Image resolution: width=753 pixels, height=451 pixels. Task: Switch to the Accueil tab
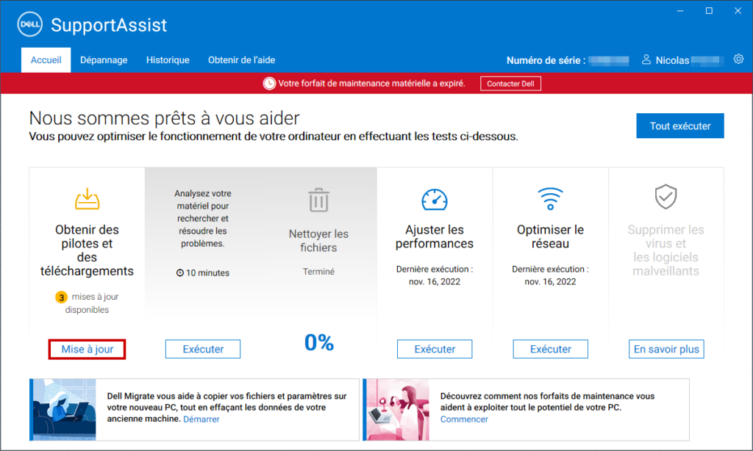point(46,60)
